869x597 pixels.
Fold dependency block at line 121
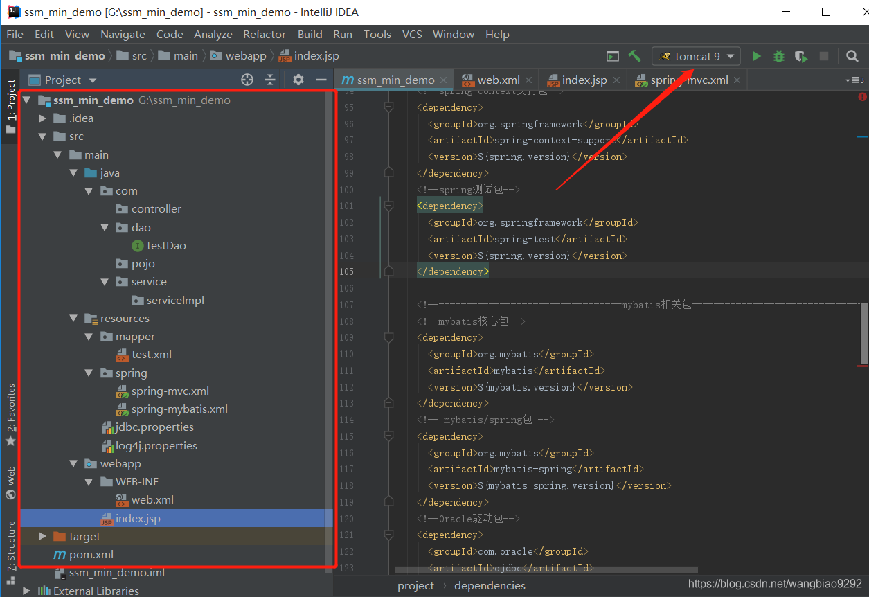point(388,535)
